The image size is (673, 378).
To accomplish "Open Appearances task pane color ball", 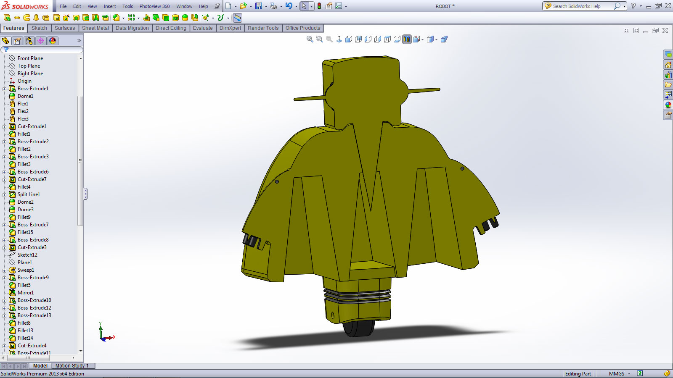I will click(668, 105).
